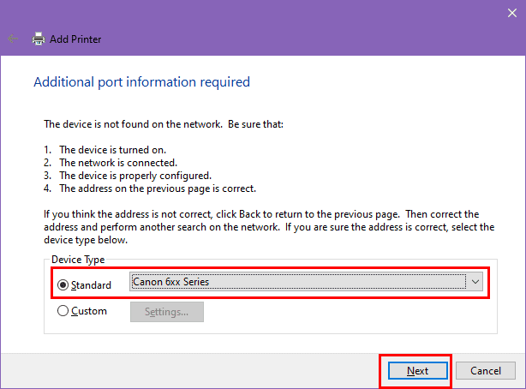Image resolution: width=526 pixels, height=389 pixels.
Task: Select the Standard radio button
Action: coord(63,285)
